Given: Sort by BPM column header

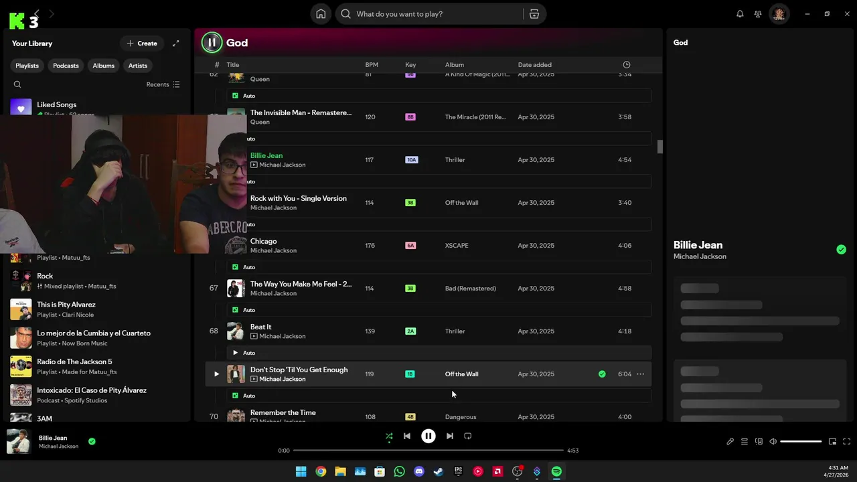Looking at the screenshot, I should pyautogui.click(x=372, y=65).
